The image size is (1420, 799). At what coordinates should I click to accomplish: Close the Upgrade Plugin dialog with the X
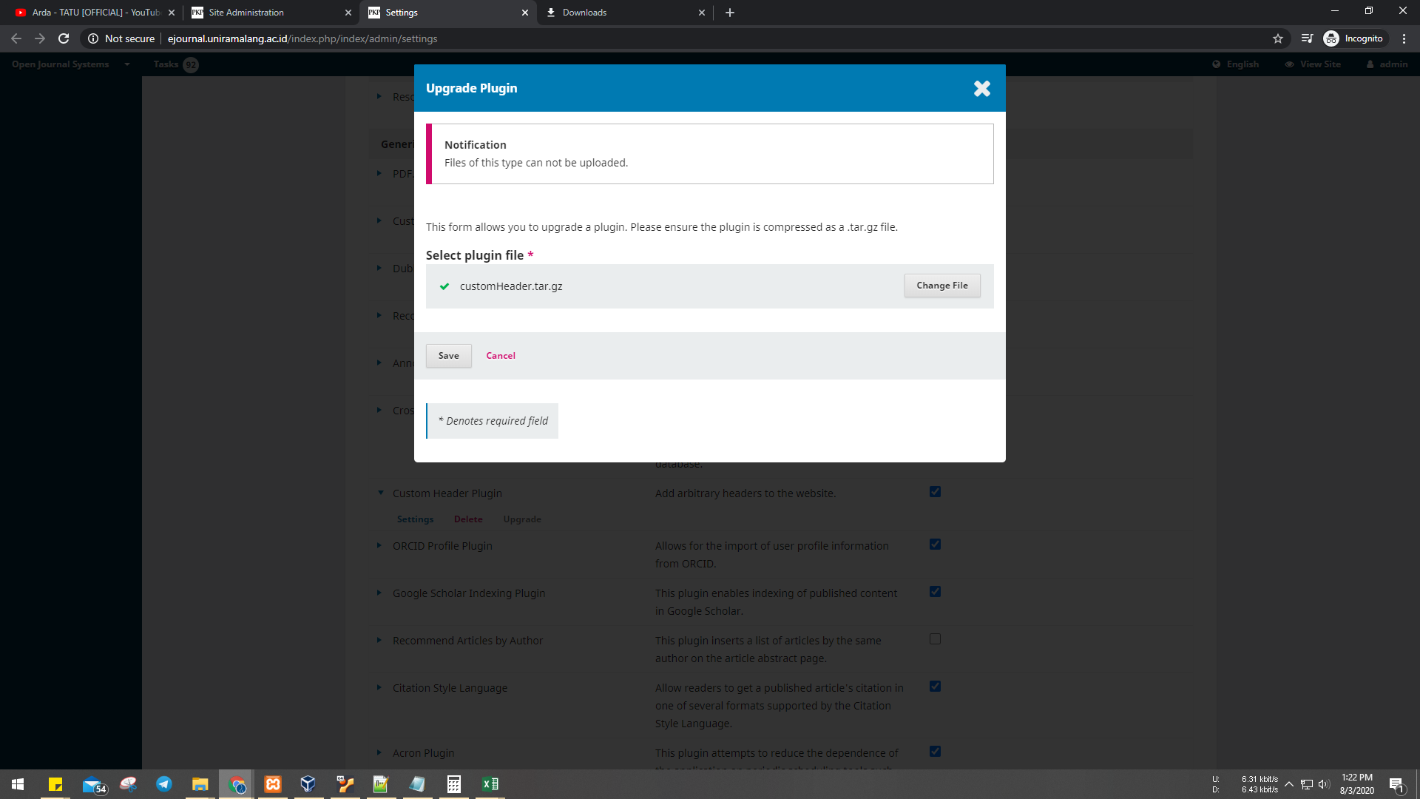(x=981, y=89)
